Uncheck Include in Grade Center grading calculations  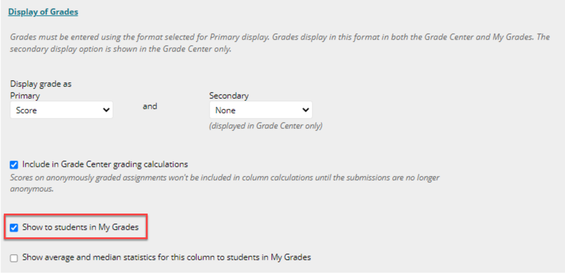[x=14, y=165]
